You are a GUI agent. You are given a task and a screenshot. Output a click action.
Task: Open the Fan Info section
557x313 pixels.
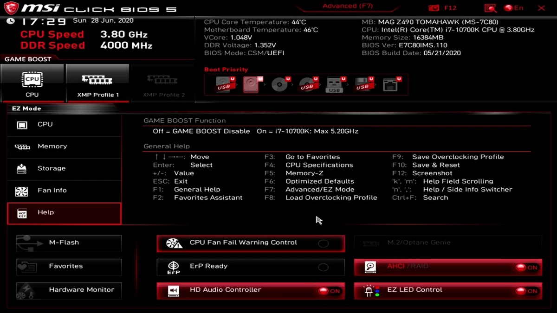[65, 191]
